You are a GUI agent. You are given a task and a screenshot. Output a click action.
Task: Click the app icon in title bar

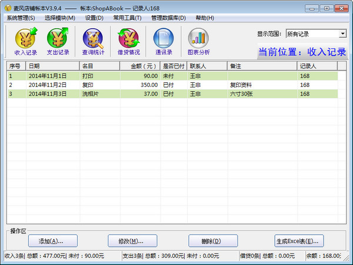[x=6, y=6]
